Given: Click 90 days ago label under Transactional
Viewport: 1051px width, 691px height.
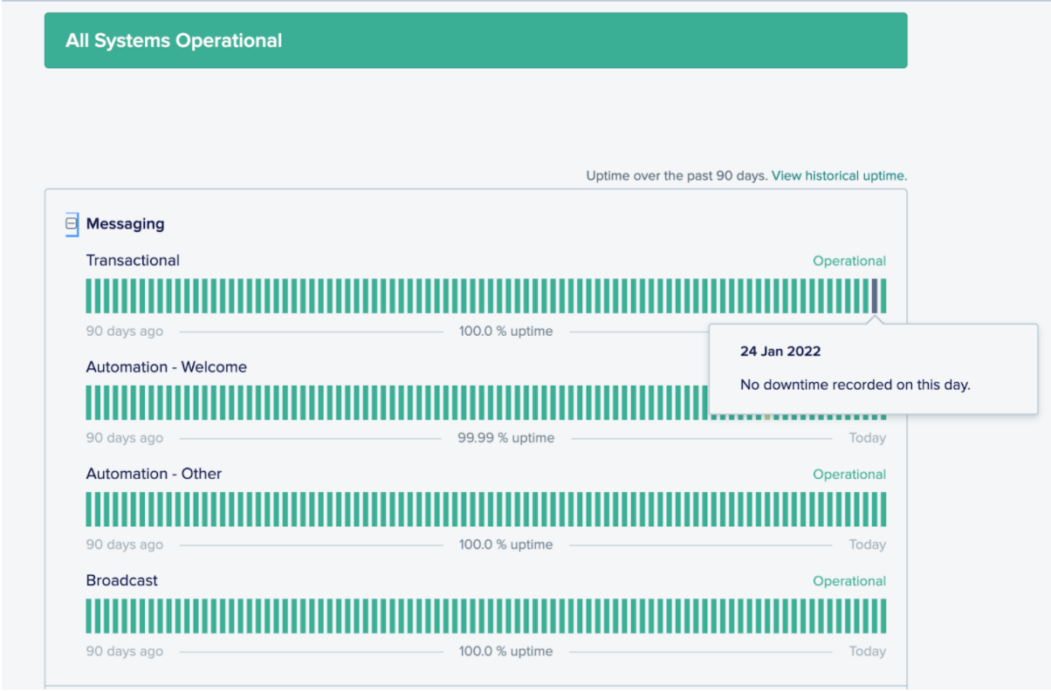Looking at the screenshot, I should pos(124,332).
